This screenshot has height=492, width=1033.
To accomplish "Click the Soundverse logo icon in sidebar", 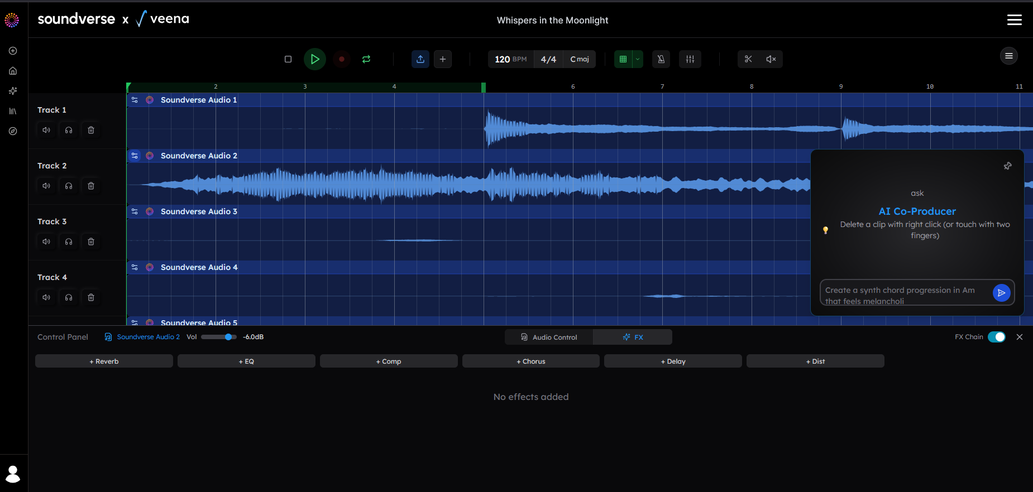I will click(12, 20).
